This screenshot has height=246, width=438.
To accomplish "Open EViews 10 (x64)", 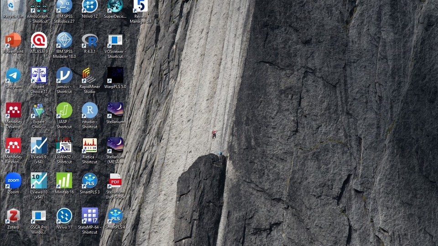I will [x=39, y=186].
